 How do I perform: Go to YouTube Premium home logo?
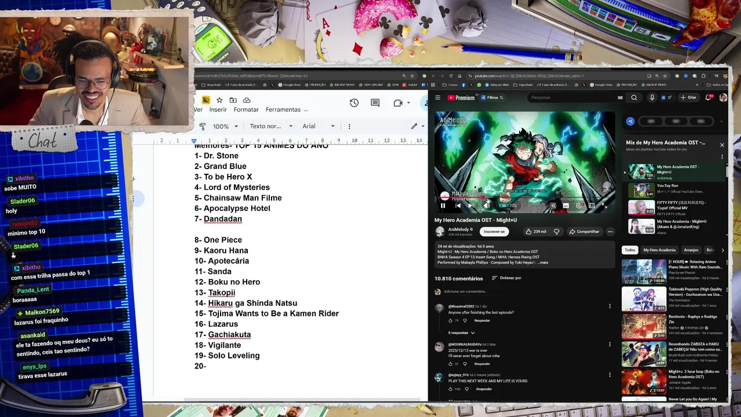coord(461,98)
